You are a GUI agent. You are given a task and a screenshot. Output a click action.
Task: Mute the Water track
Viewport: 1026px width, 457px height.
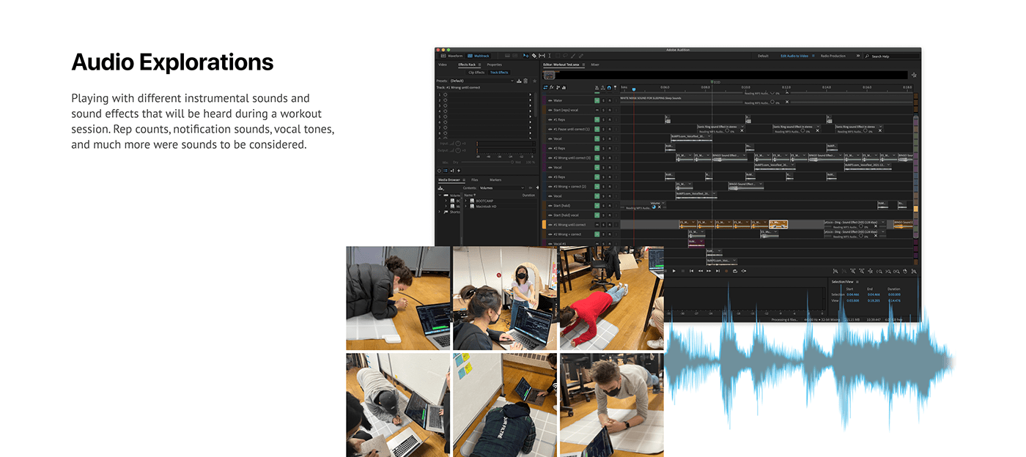pyautogui.click(x=597, y=100)
